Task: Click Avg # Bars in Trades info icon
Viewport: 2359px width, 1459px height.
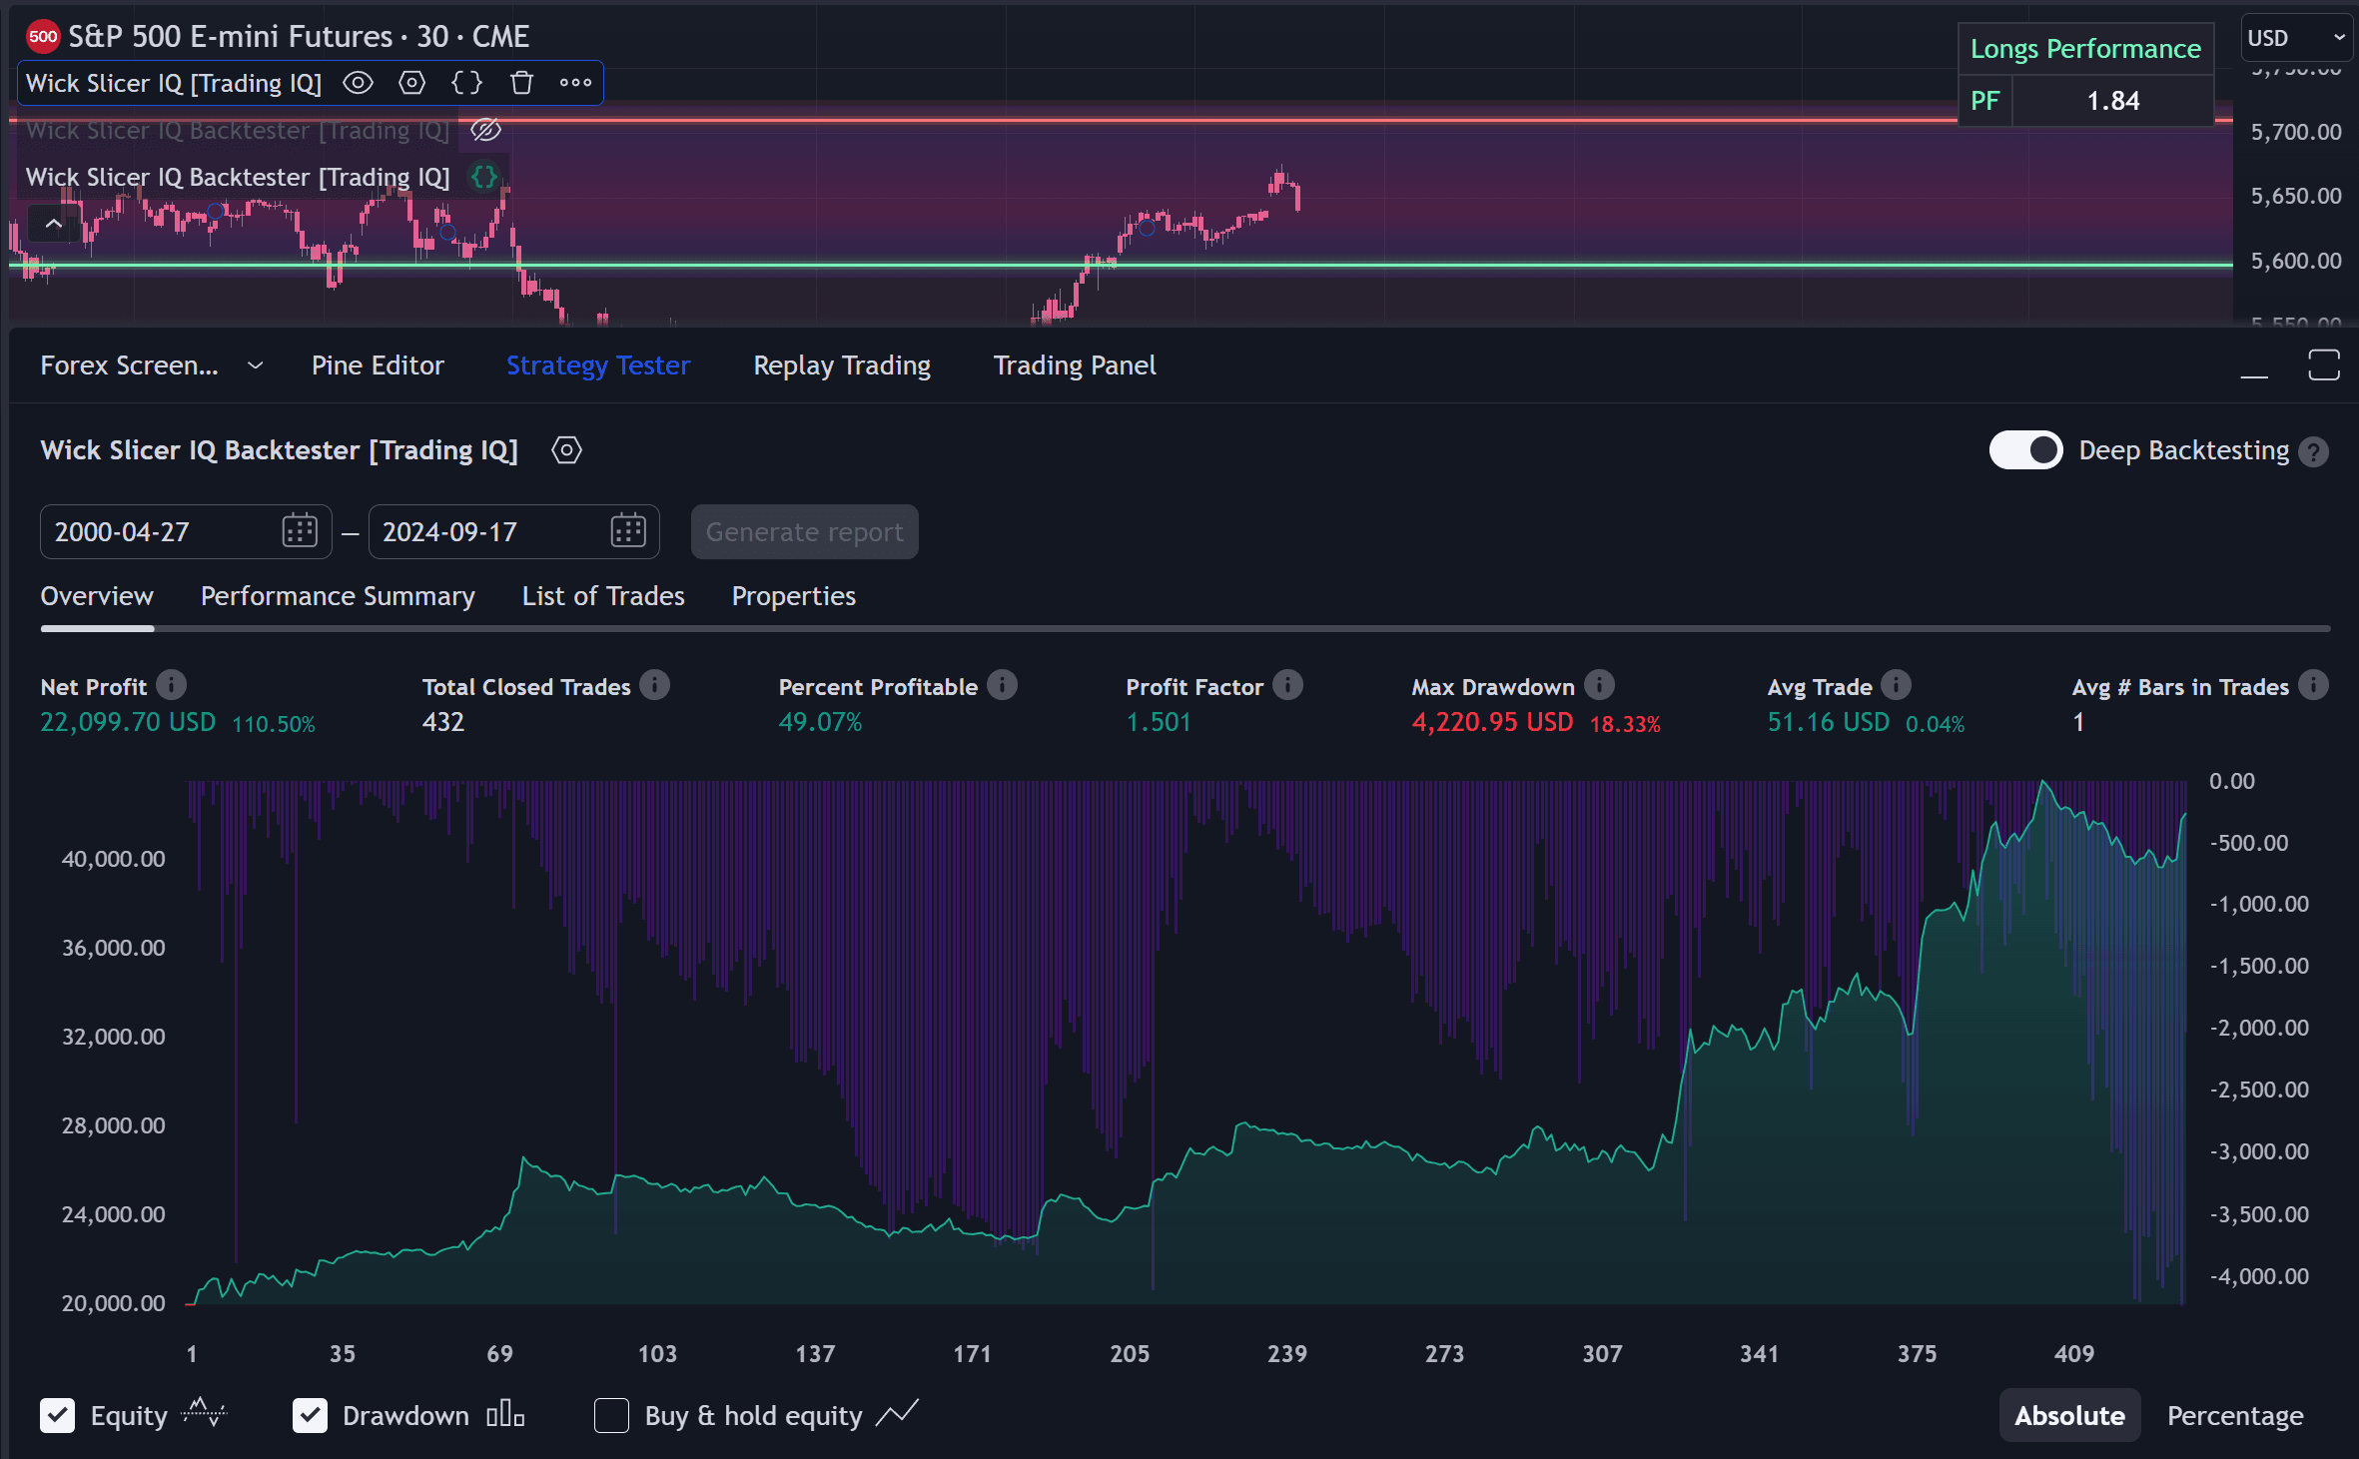Action: pyautogui.click(x=2313, y=685)
